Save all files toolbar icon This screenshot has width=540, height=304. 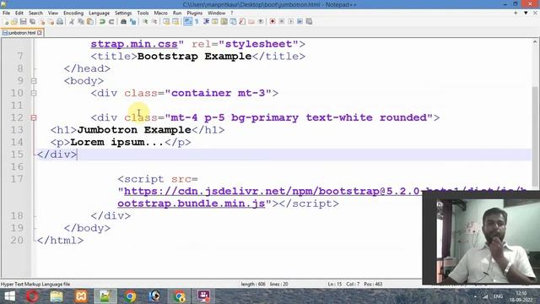pyautogui.click(x=32, y=21)
